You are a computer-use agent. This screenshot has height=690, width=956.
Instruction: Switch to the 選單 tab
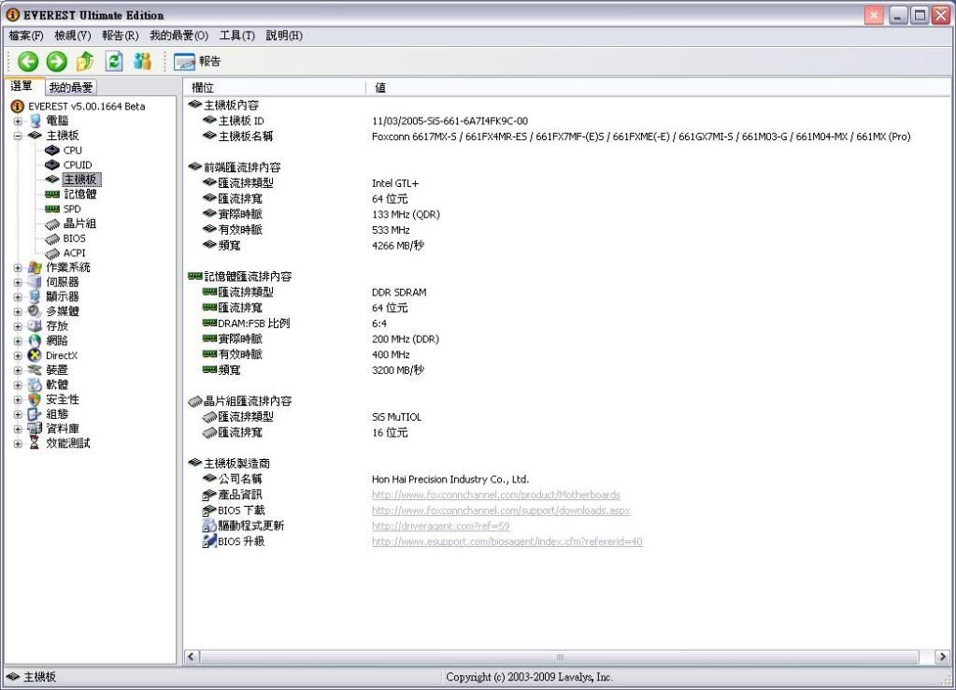pyautogui.click(x=22, y=86)
